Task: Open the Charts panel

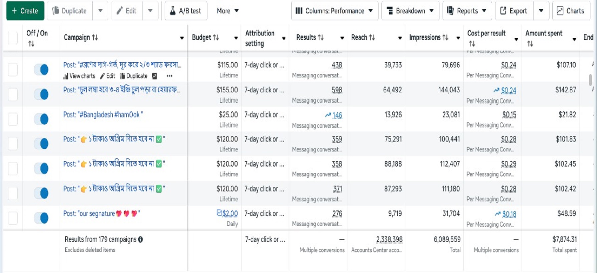Action: click(571, 11)
